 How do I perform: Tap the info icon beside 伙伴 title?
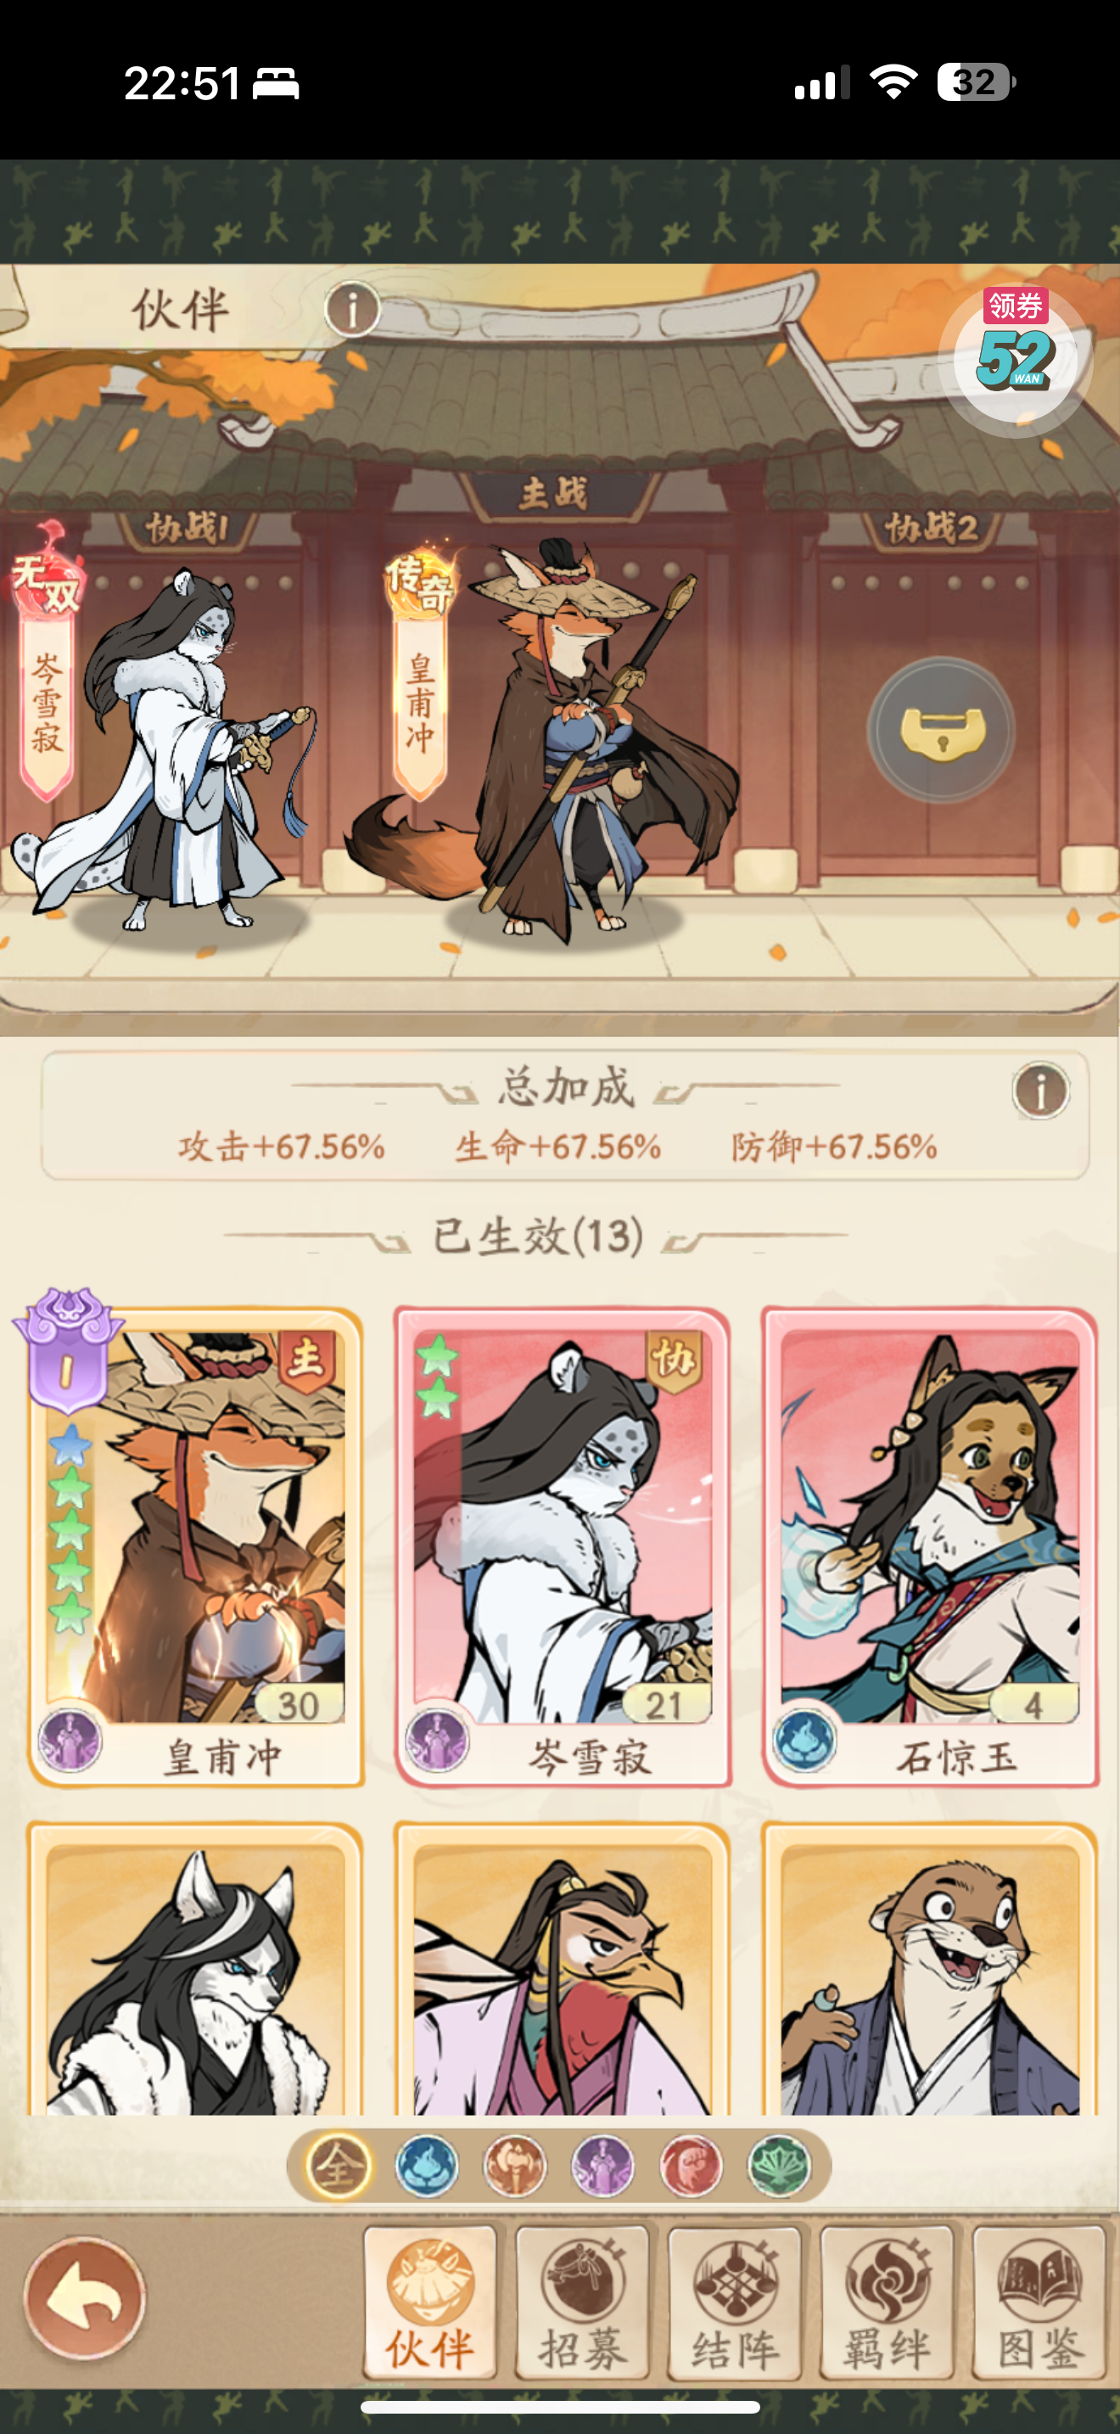pos(352,309)
